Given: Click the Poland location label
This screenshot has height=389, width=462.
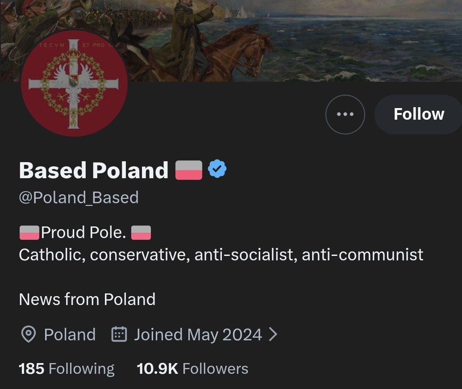Looking at the screenshot, I should pos(70,334).
